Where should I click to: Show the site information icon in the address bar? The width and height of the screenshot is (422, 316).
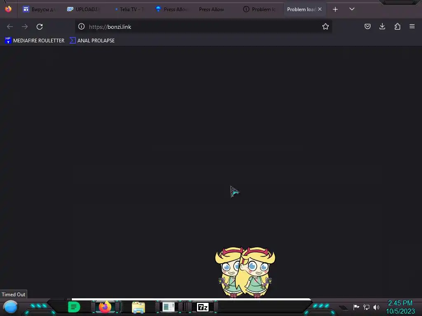[x=81, y=26]
